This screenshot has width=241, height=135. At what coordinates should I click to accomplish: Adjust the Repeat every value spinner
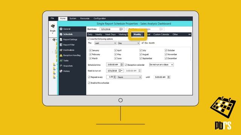coord(114,77)
